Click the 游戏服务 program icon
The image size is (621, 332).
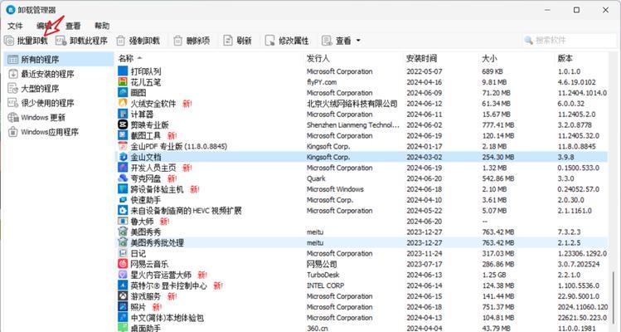(123, 296)
